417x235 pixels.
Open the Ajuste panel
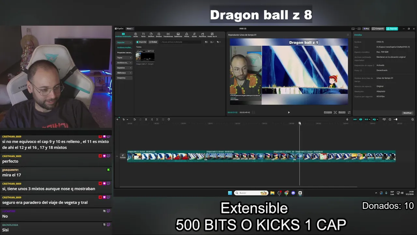pyautogui.click(x=194, y=35)
